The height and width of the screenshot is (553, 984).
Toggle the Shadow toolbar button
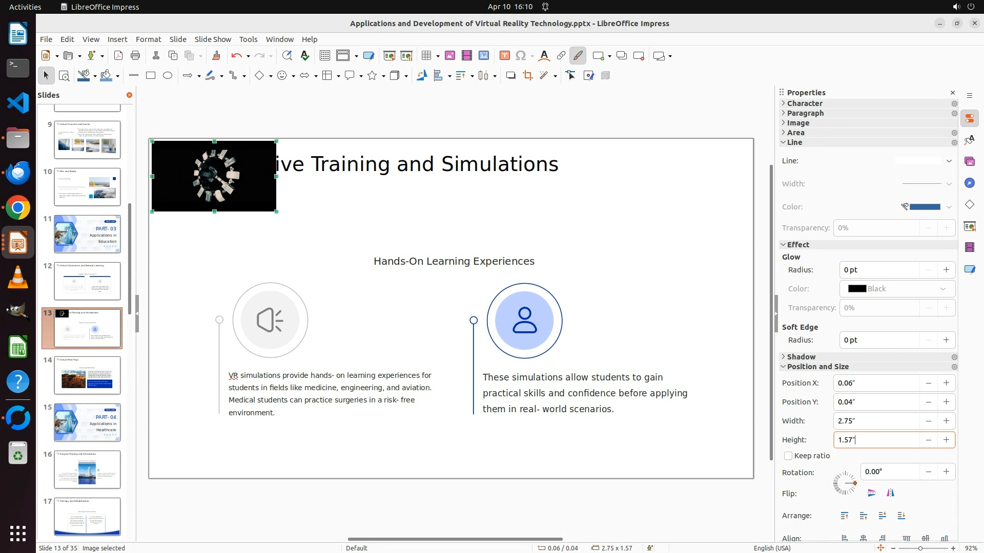[x=510, y=76]
